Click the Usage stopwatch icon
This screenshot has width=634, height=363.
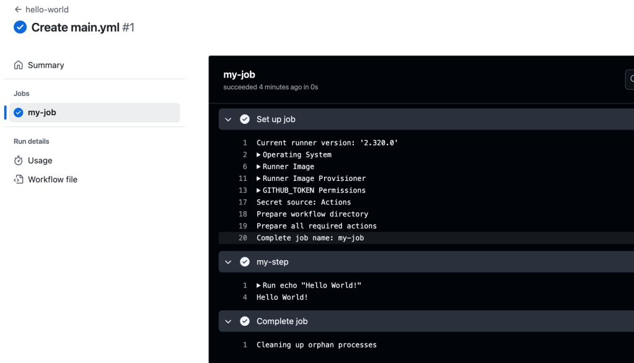coord(19,160)
